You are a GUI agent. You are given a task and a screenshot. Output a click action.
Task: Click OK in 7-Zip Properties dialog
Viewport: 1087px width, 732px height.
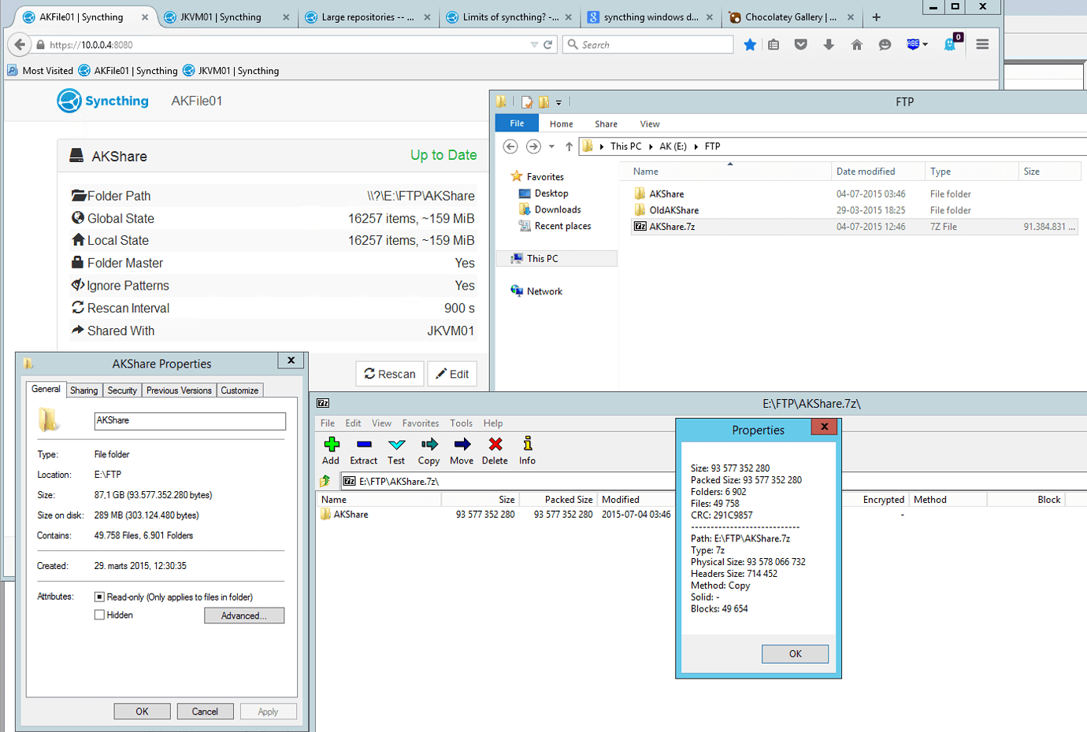click(x=796, y=654)
